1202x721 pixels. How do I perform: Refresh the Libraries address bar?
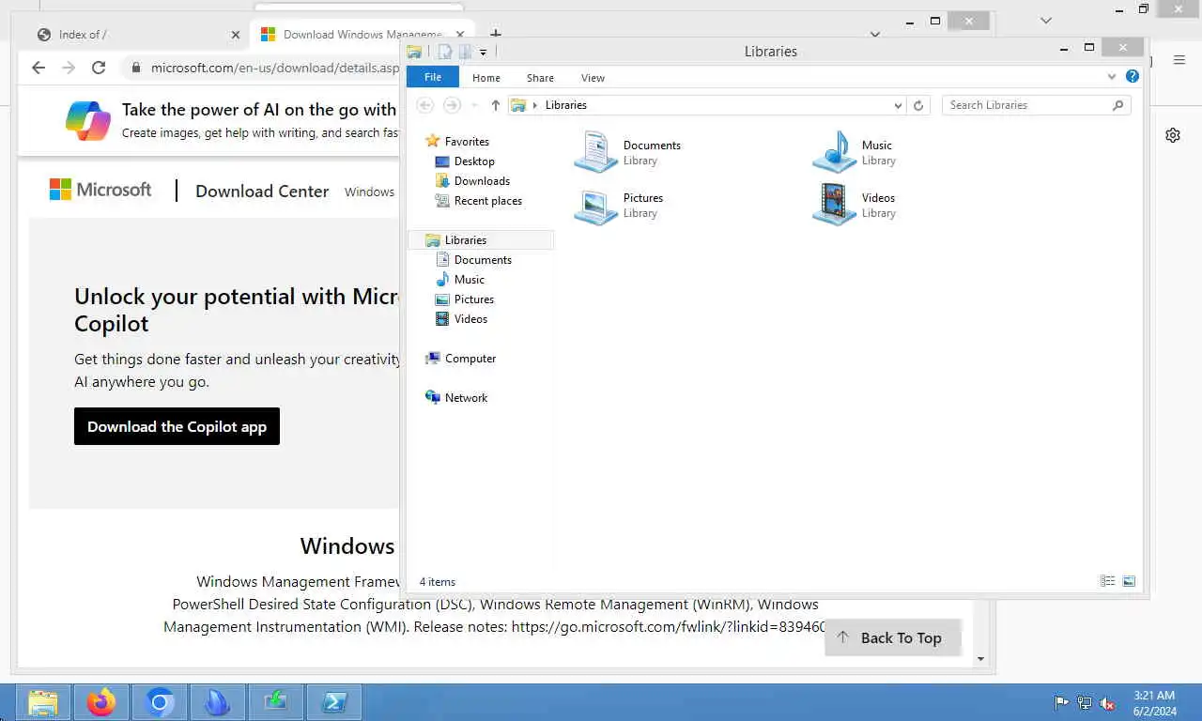(919, 105)
